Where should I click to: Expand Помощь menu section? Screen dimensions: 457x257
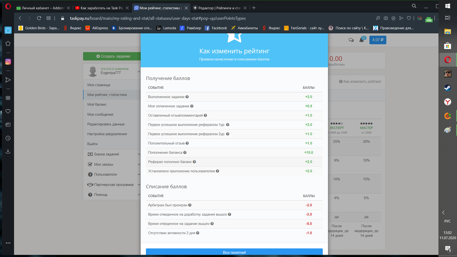pos(112,195)
